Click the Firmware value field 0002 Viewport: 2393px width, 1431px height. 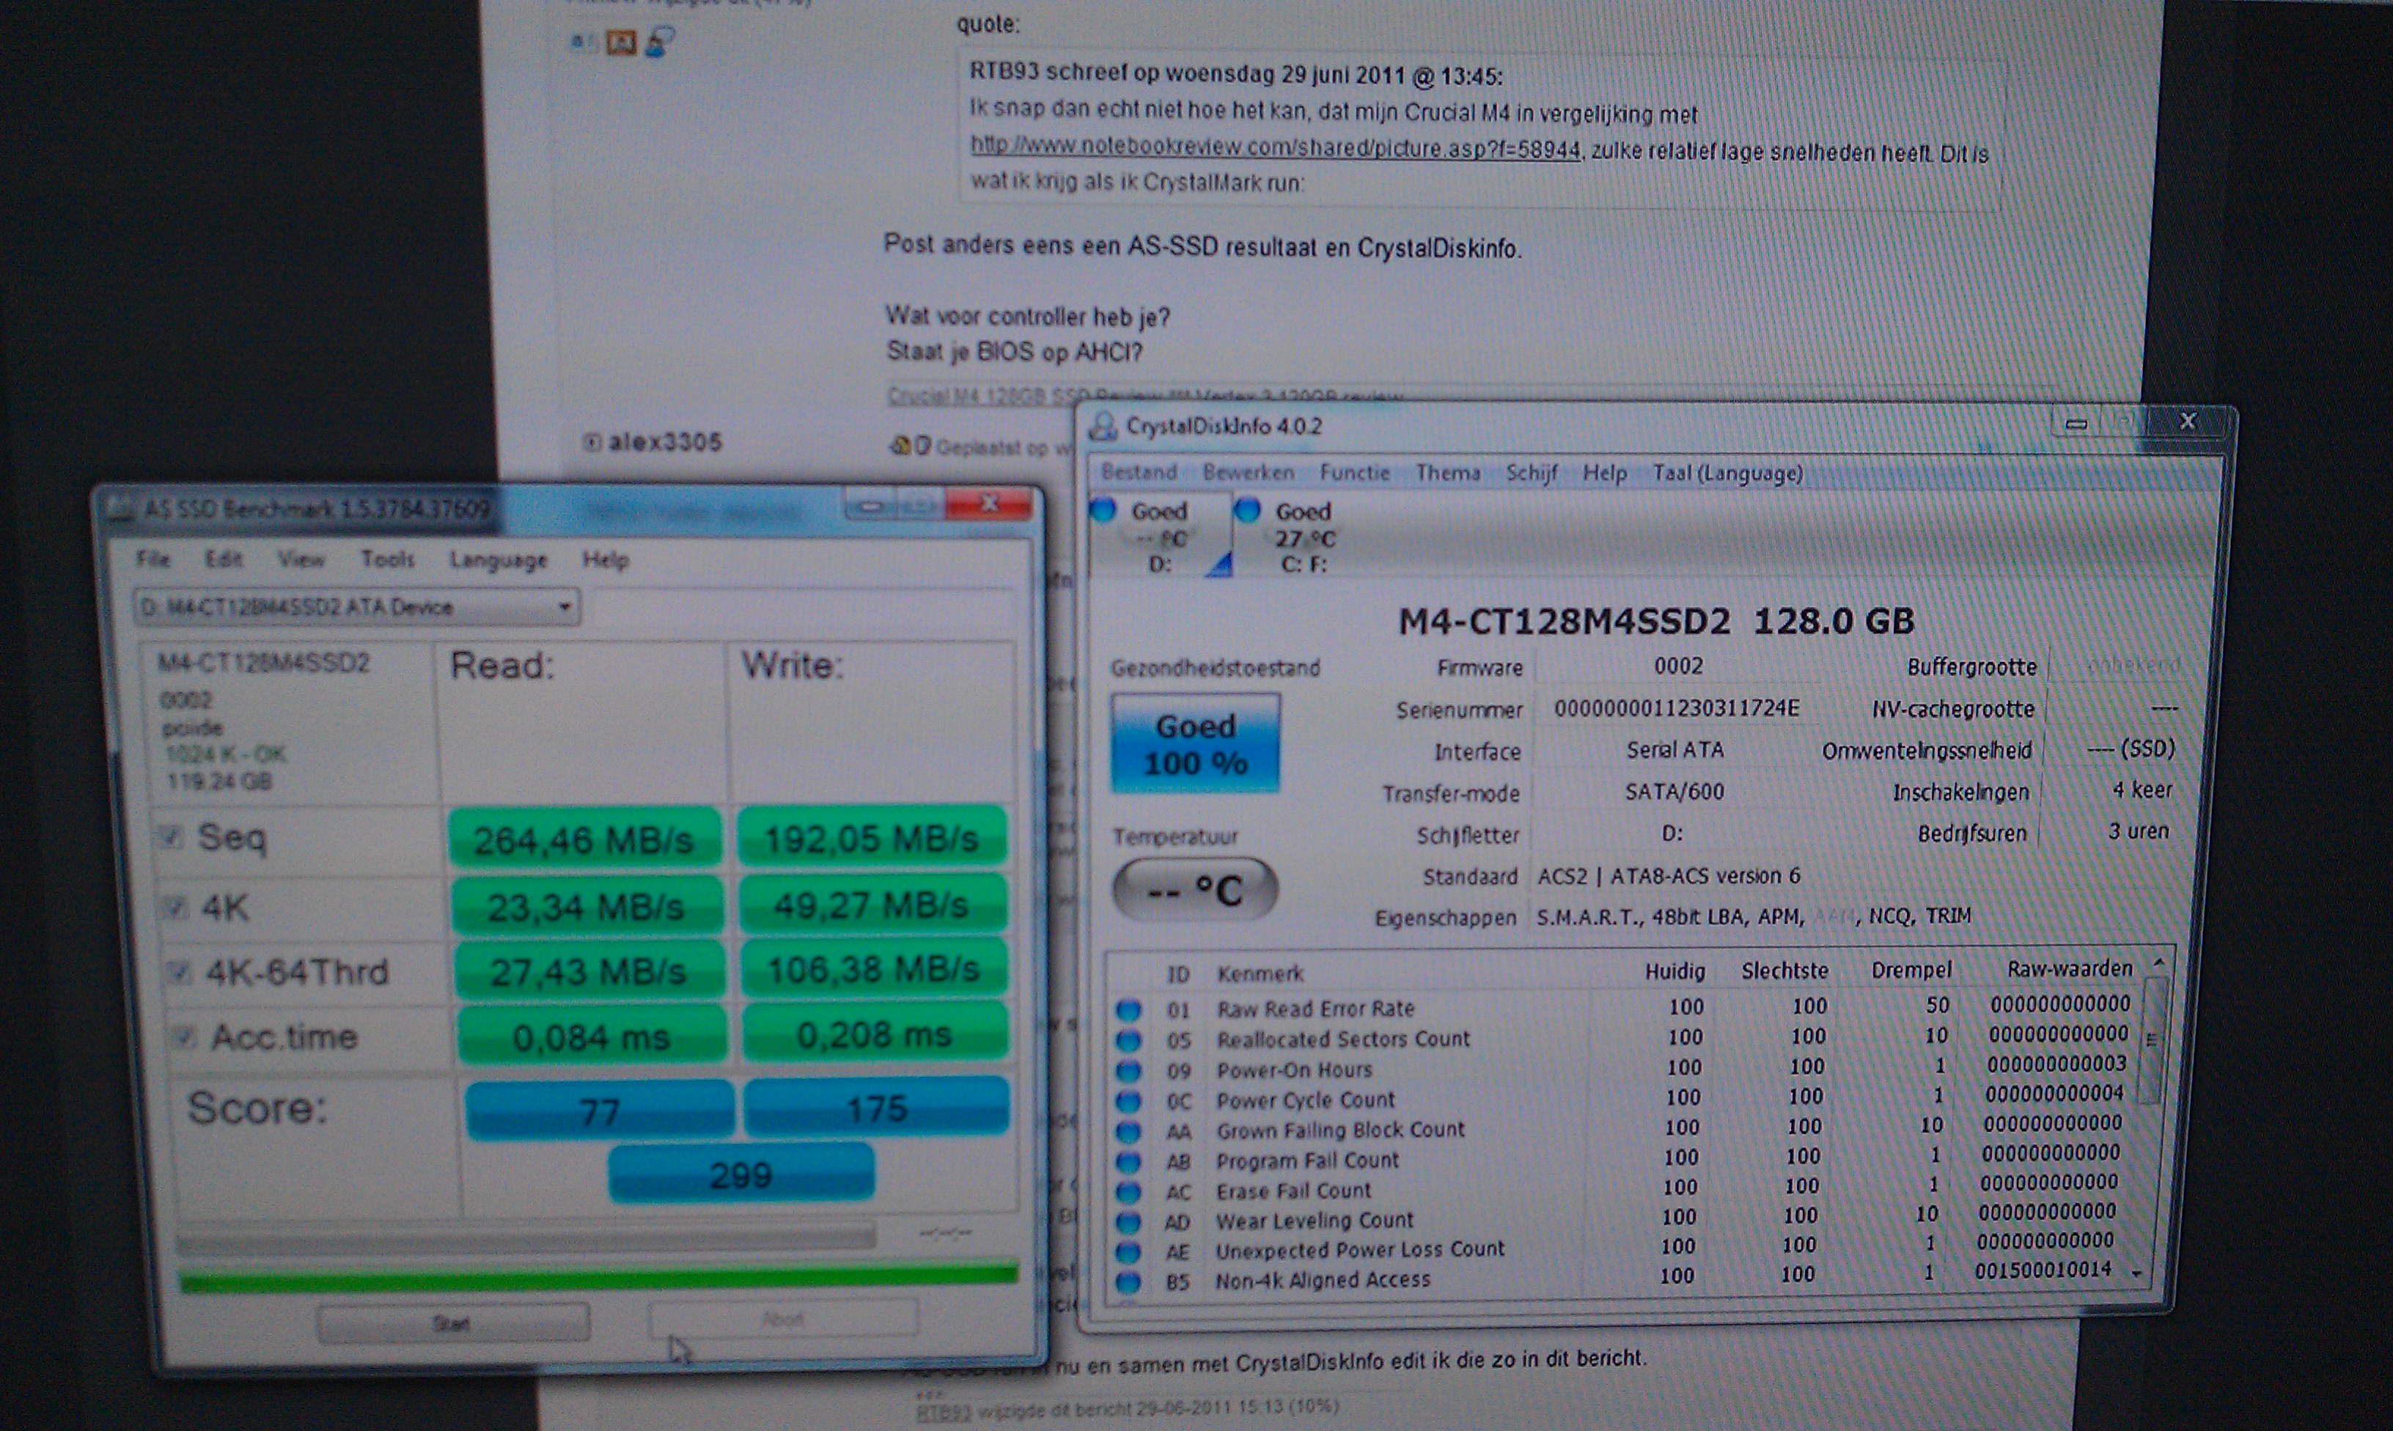(1679, 666)
